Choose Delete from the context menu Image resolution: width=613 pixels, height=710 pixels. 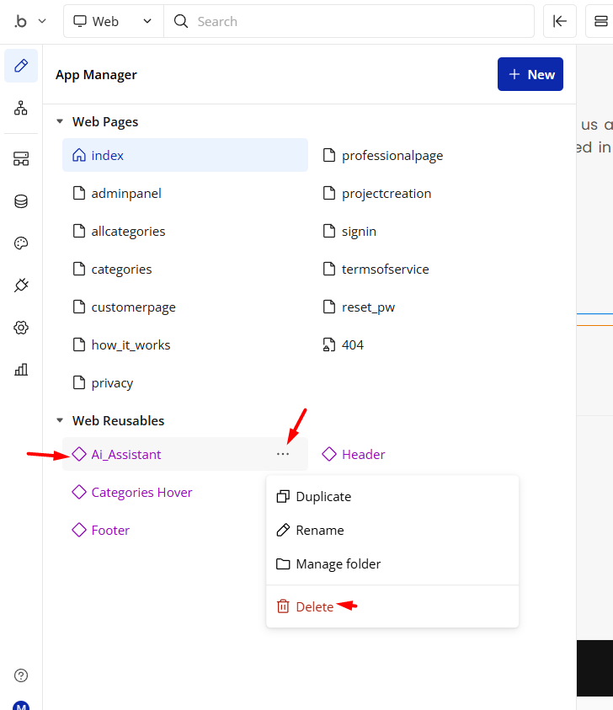(314, 606)
